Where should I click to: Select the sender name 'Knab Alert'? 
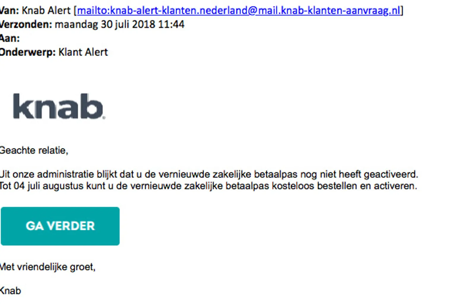tap(46, 11)
